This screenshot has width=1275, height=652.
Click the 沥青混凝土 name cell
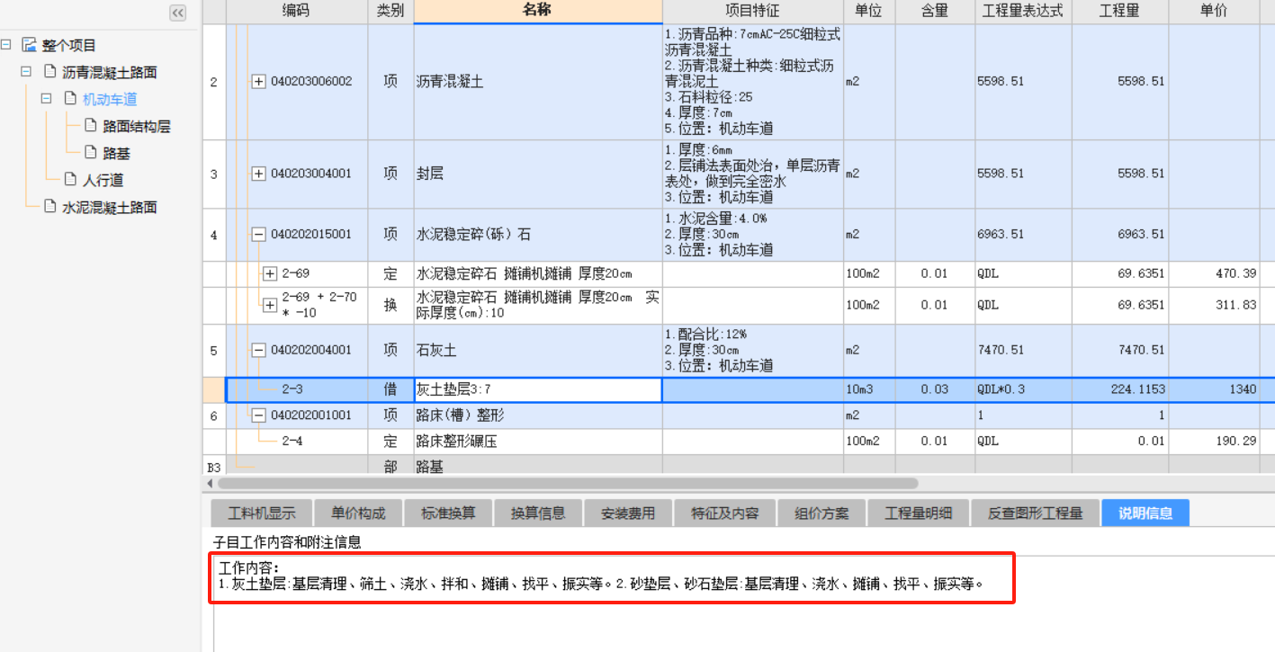tap(537, 82)
